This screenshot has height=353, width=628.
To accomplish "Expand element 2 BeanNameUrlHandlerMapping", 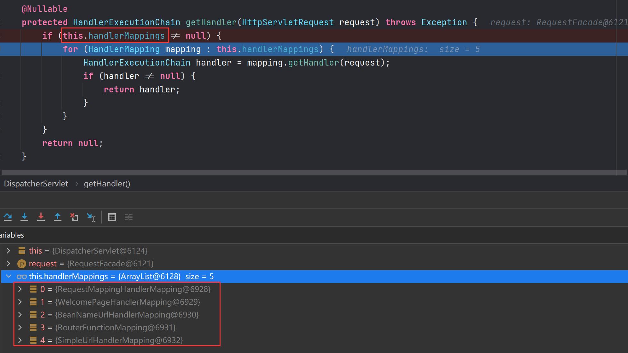I will coord(20,315).
